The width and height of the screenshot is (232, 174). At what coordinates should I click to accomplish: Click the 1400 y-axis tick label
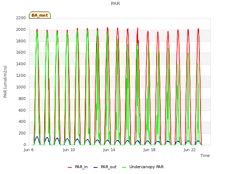pyautogui.click(x=21, y=64)
